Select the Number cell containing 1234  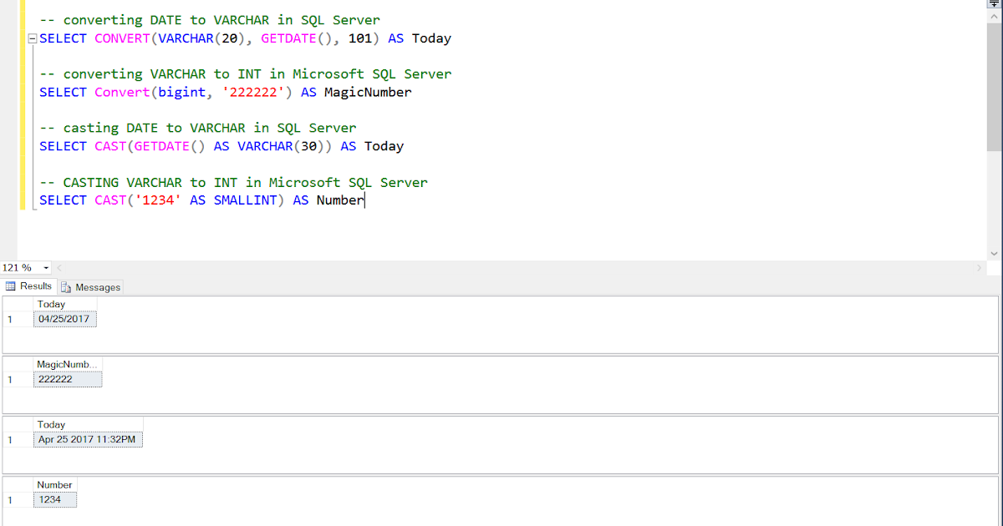tap(54, 498)
